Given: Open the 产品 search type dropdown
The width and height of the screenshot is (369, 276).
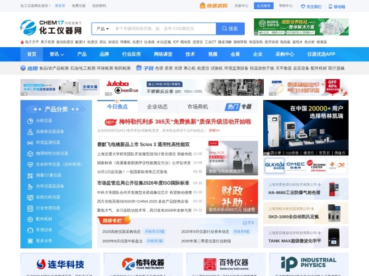Looking at the screenshot, I should (101, 29).
